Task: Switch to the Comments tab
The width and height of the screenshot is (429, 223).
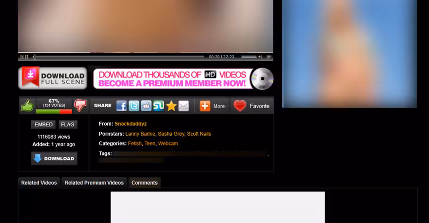Action: [144, 183]
